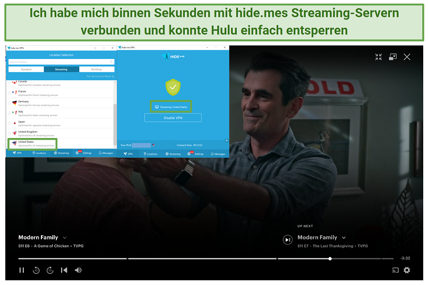The image size is (428, 285).
Task: Select Japan streaming location
Action: (x=60, y=123)
